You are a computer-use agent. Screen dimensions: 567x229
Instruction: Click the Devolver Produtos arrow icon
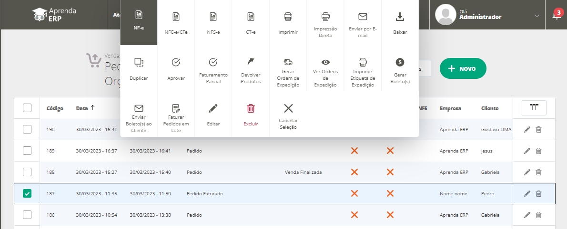(251, 62)
